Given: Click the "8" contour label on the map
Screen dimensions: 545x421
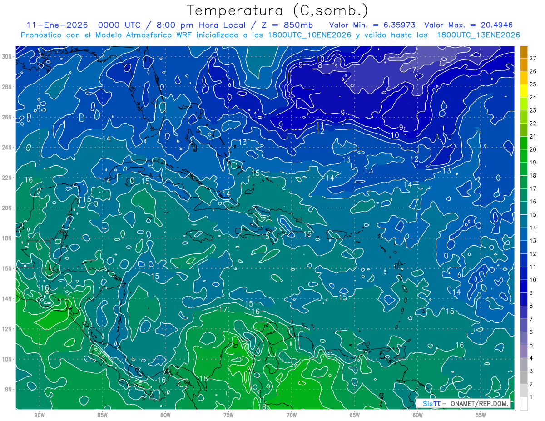Looking at the screenshot, I should pyautogui.click(x=320, y=65).
